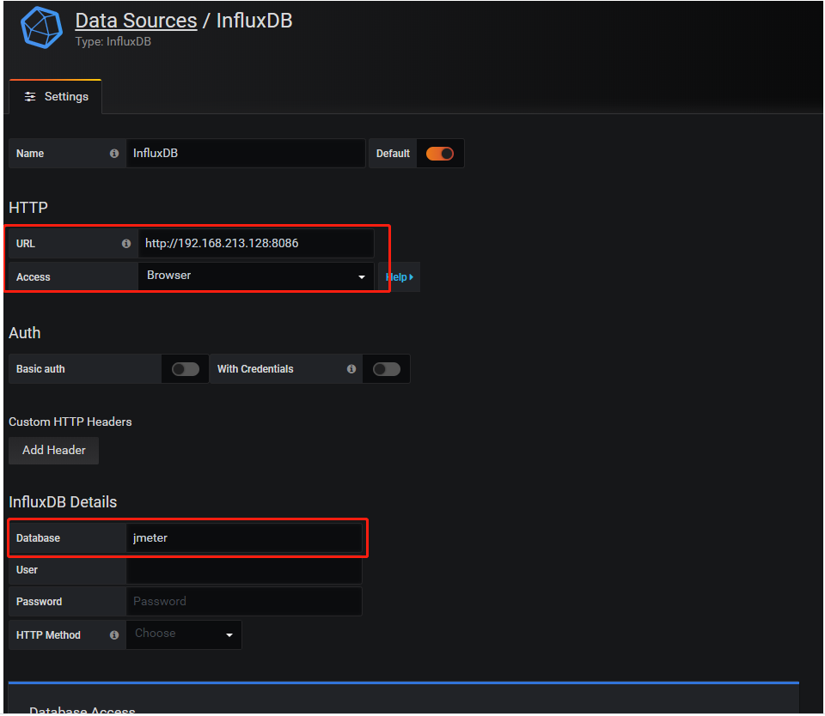
Task: Expand the Access Help section
Action: tap(400, 277)
